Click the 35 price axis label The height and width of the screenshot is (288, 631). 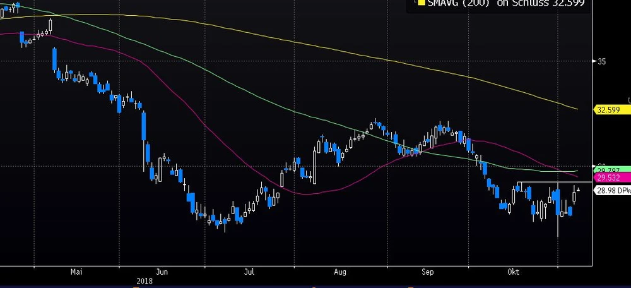pyautogui.click(x=601, y=61)
